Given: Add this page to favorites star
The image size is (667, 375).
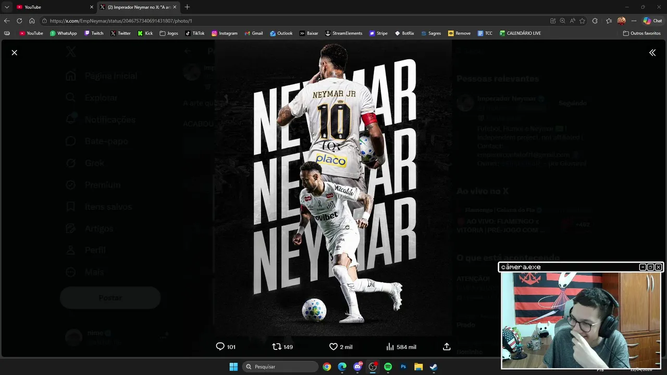Looking at the screenshot, I should point(582,21).
